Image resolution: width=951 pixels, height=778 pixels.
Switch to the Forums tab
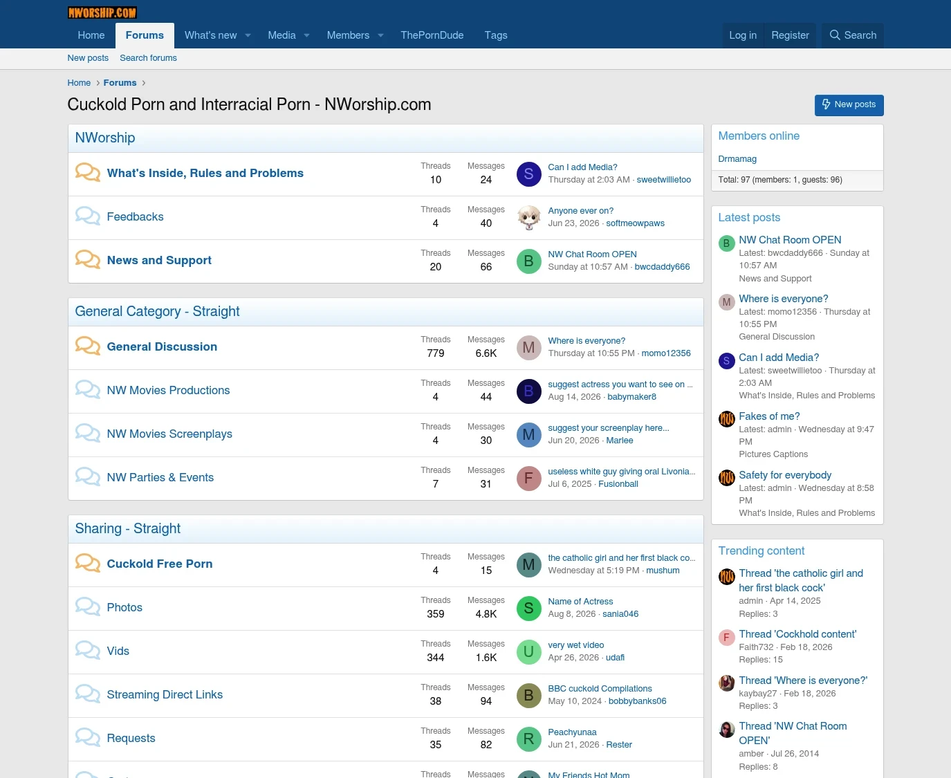[145, 35]
